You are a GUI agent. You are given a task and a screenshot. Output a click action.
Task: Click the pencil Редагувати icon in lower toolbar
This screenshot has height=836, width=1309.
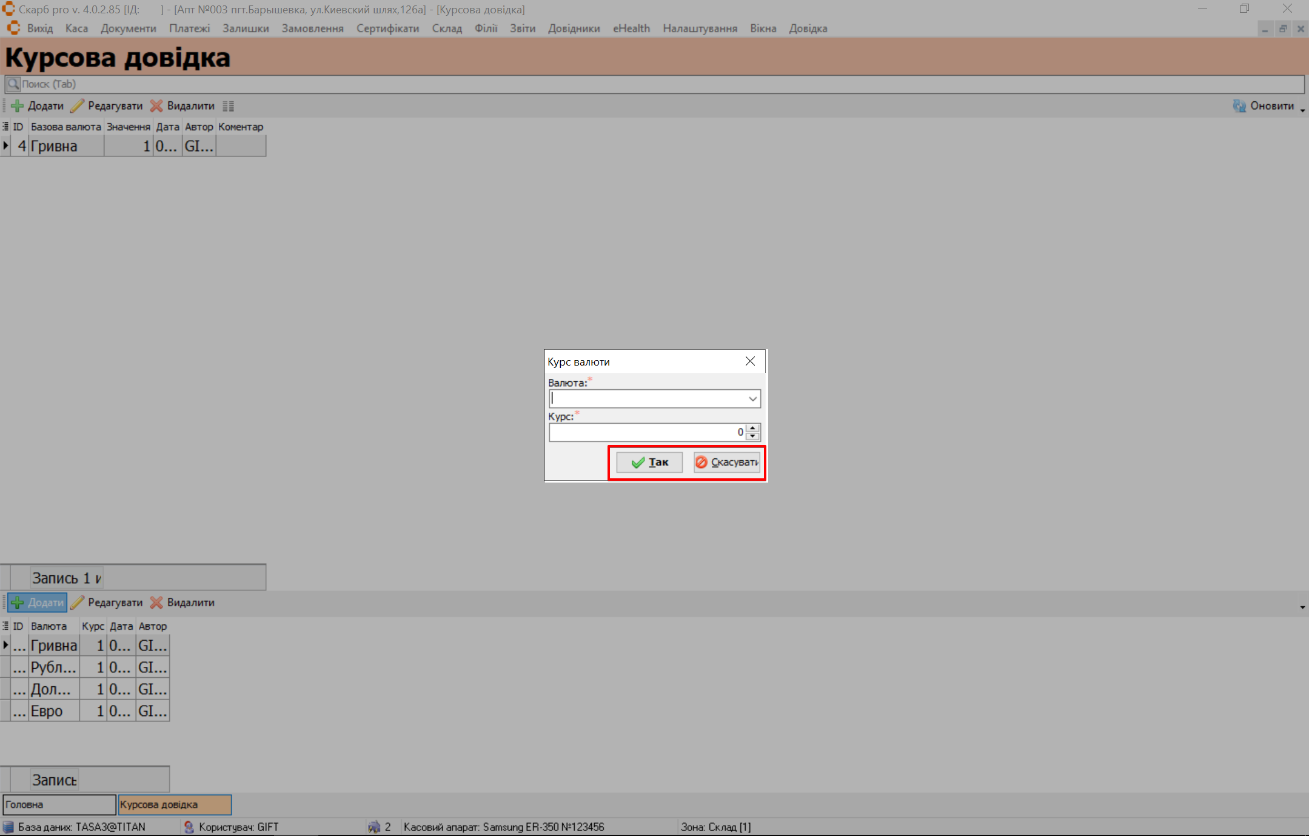point(77,603)
